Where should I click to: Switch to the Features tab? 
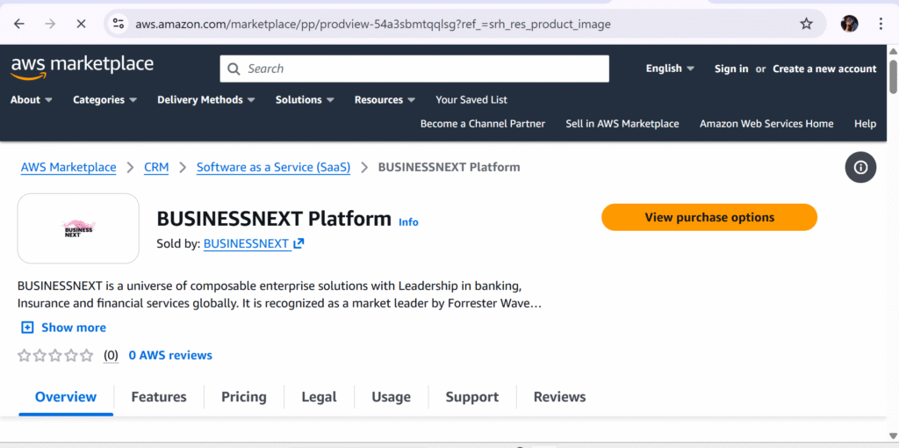click(x=159, y=397)
